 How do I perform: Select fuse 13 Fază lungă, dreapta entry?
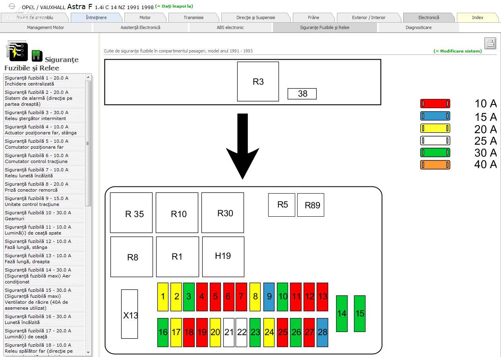(44, 258)
